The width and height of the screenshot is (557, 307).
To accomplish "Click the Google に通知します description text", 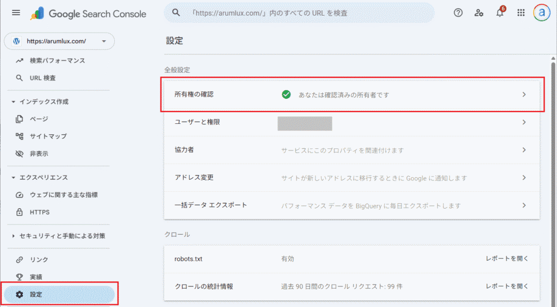I will click(x=374, y=178).
